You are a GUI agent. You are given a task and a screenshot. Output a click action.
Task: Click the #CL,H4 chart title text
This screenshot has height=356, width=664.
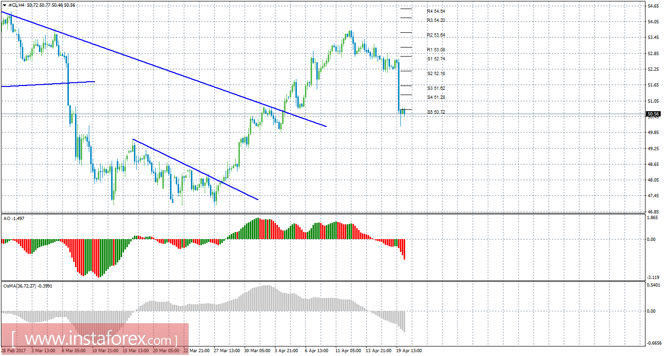coord(17,5)
